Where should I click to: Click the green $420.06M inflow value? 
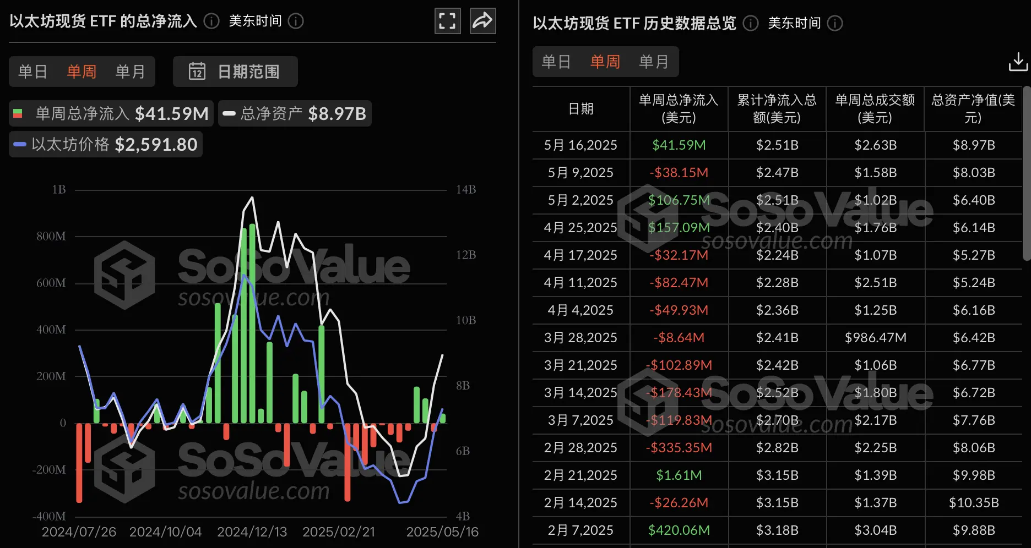679,530
